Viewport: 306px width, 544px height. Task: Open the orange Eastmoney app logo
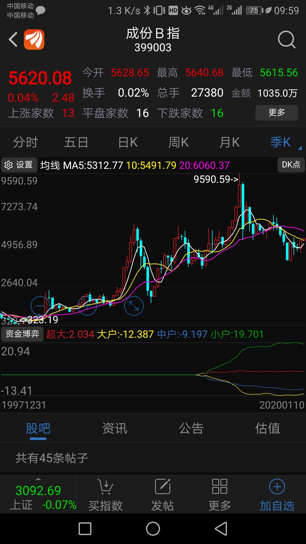[x=34, y=39]
